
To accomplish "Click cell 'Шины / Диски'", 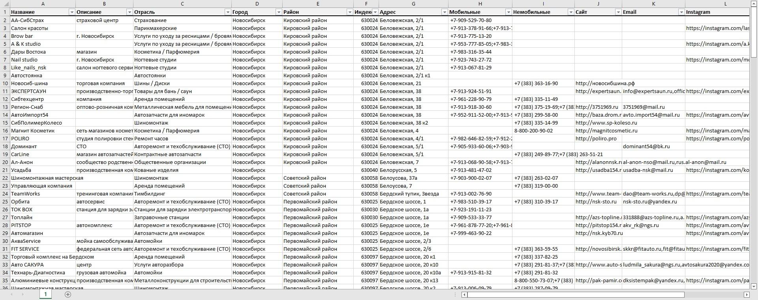I will (182, 83).
